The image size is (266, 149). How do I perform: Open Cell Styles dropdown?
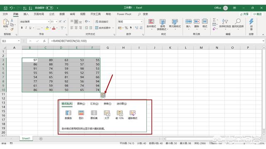[175, 24]
